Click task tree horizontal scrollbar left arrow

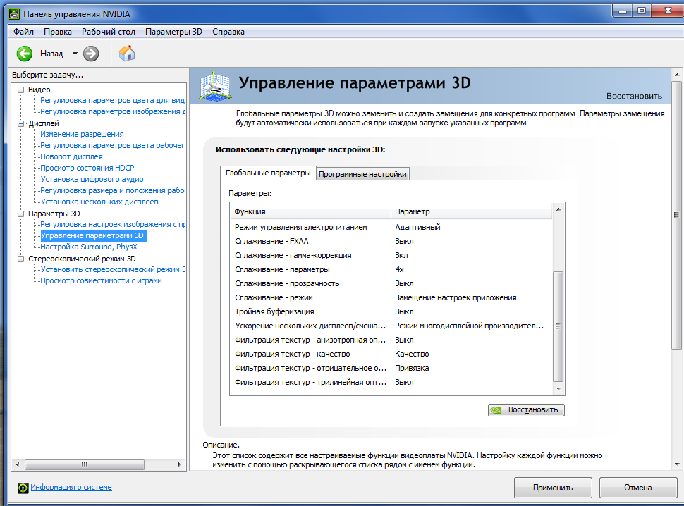click(x=18, y=464)
